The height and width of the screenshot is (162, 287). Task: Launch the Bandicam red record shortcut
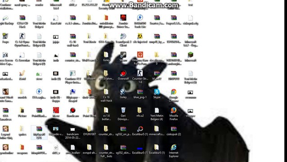pos(73,112)
